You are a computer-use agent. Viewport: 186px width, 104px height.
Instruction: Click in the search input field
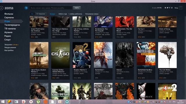(x=51, y=8)
